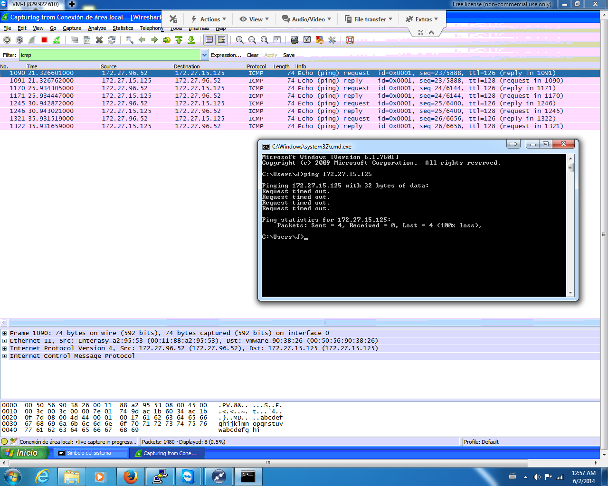Go to packet number icon

tap(166, 40)
